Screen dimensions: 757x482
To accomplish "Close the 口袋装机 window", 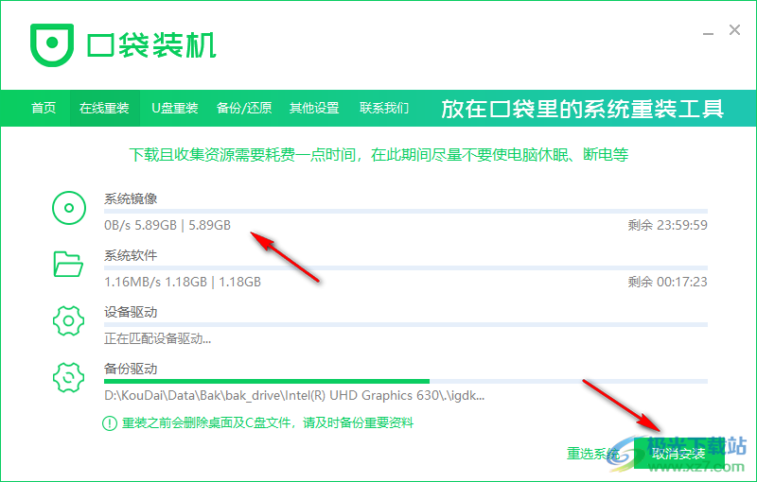I will tap(734, 30).
